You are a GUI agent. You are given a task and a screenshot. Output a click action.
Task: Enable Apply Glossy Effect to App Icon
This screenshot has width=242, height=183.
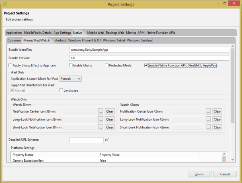click(10, 66)
